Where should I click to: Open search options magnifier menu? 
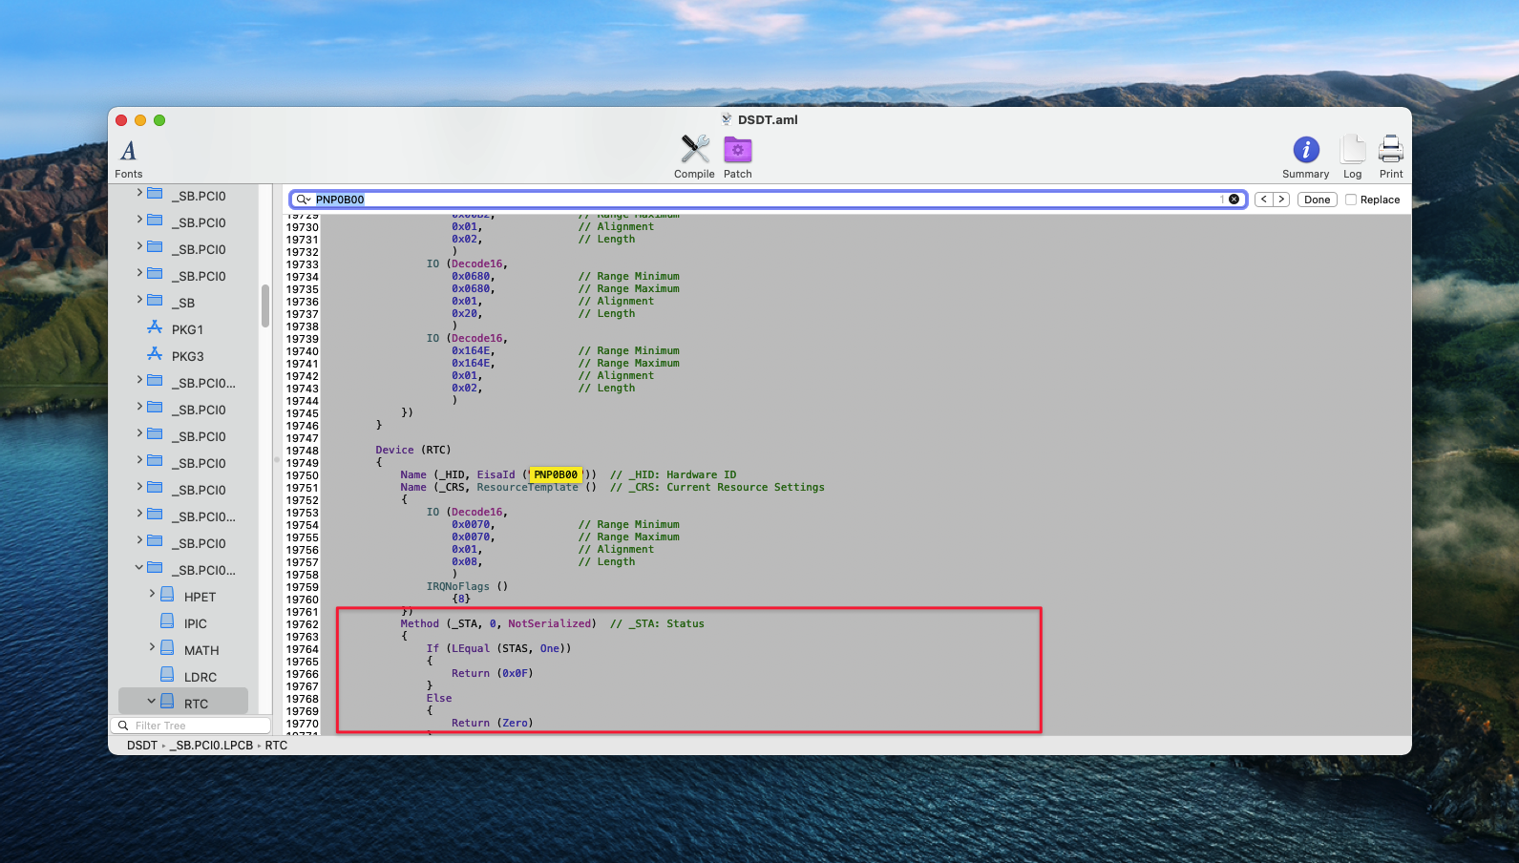(303, 200)
